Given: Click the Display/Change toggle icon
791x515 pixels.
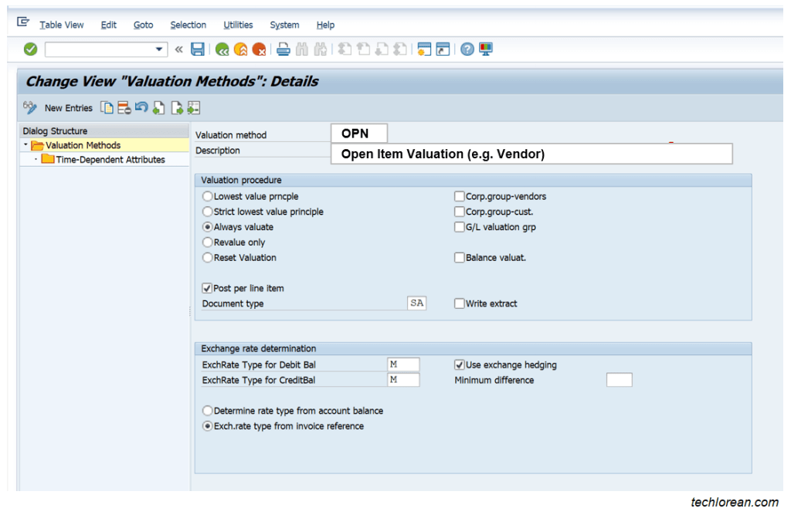Looking at the screenshot, I should [x=29, y=107].
